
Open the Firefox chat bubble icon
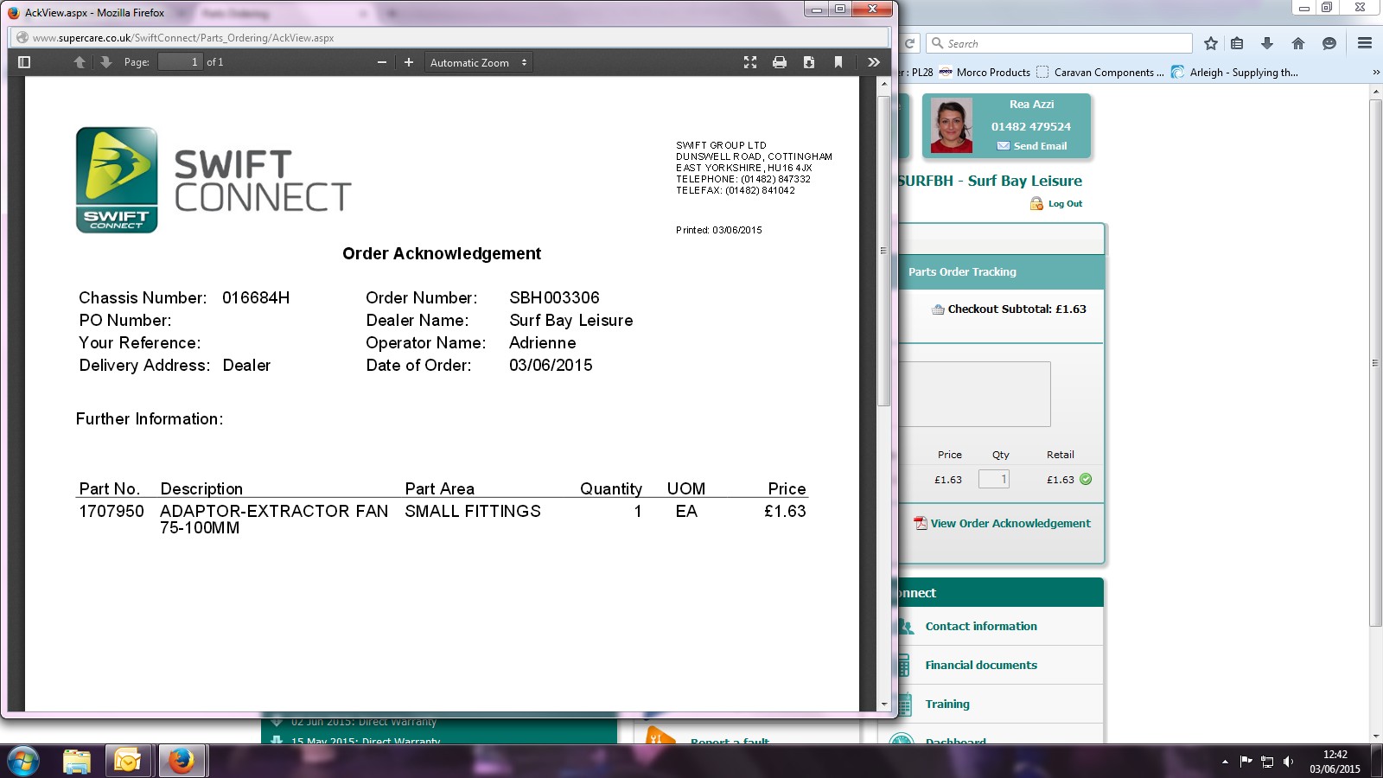[1329, 43]
